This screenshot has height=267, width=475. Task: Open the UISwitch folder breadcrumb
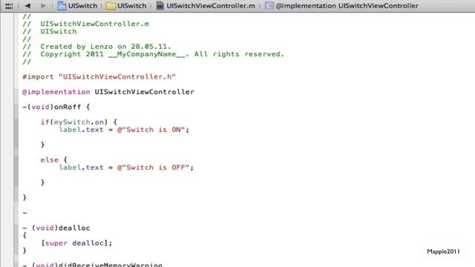[132, 6]
